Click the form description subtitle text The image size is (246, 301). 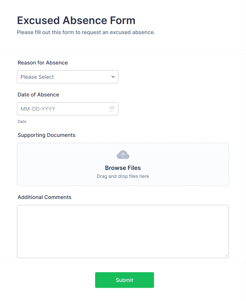click(x=86, y=33)
